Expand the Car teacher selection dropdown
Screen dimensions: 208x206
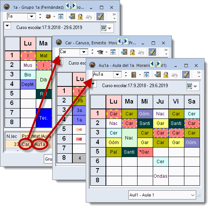pos(84,52)
